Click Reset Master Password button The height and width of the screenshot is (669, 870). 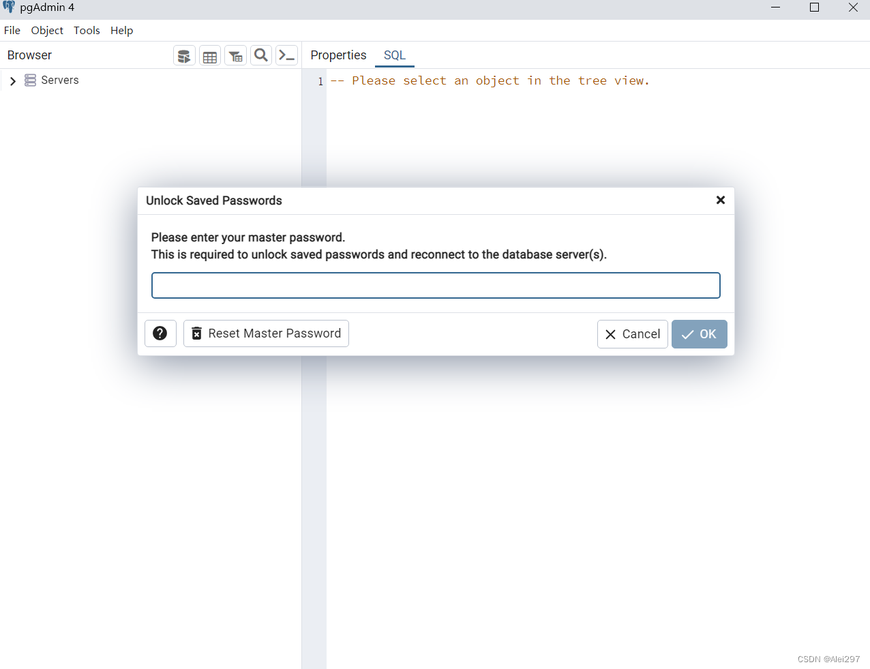[x=266, y=333]
